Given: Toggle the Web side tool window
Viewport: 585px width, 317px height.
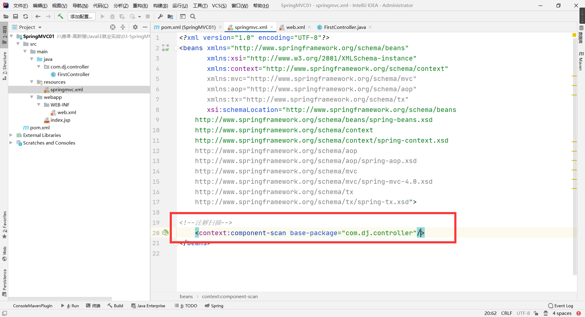Looking at the screenshot, I should [5, 254].
